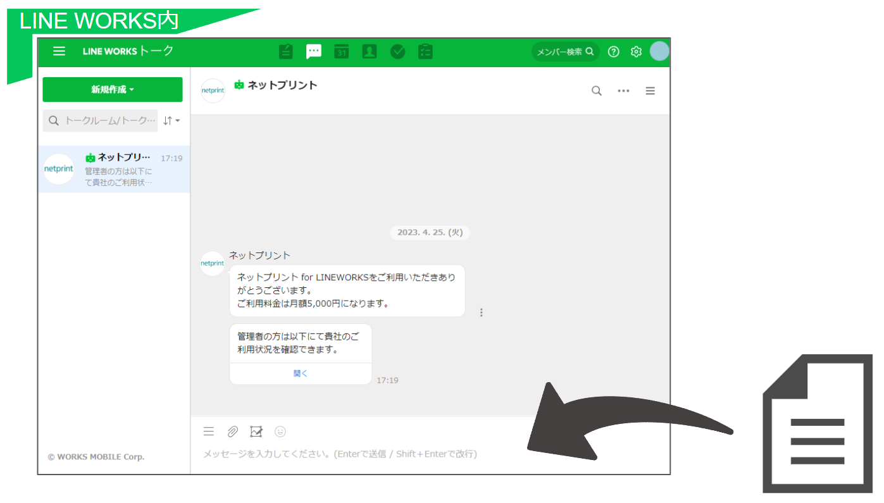Open the Contacts address book icon
Screen dimensions: 884x503
pyautogui.click(x=370, y=52)
